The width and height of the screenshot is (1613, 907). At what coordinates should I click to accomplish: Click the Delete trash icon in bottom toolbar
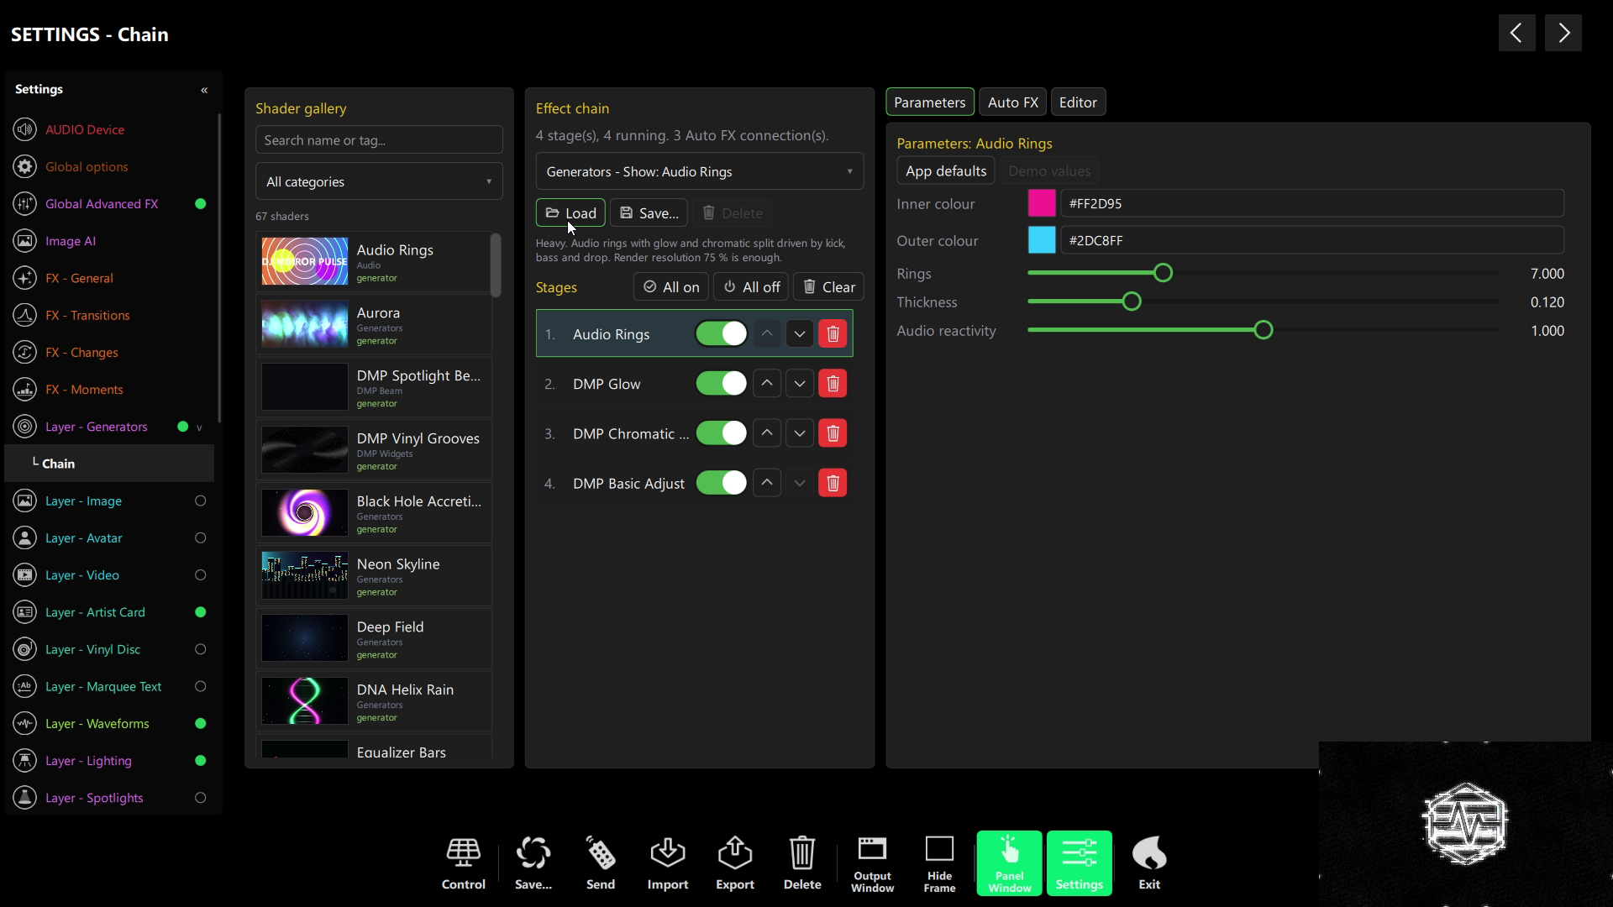801,853
